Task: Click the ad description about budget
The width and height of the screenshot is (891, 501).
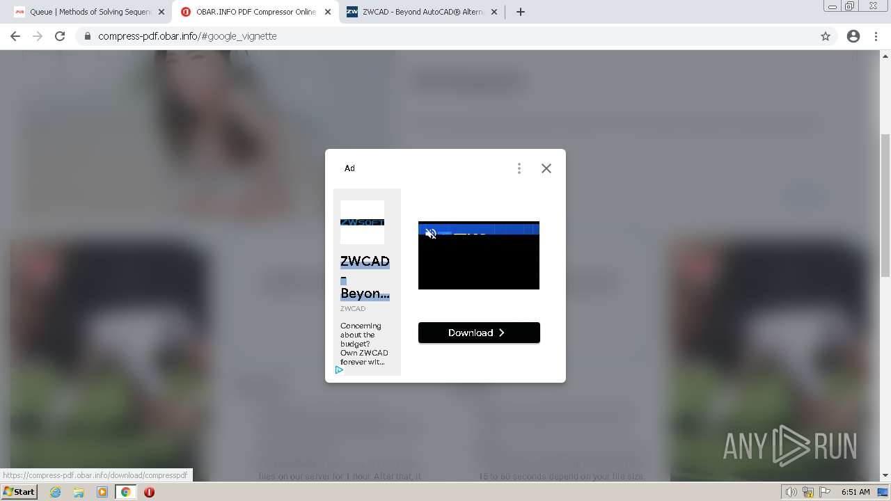Action: pos(364,344)
